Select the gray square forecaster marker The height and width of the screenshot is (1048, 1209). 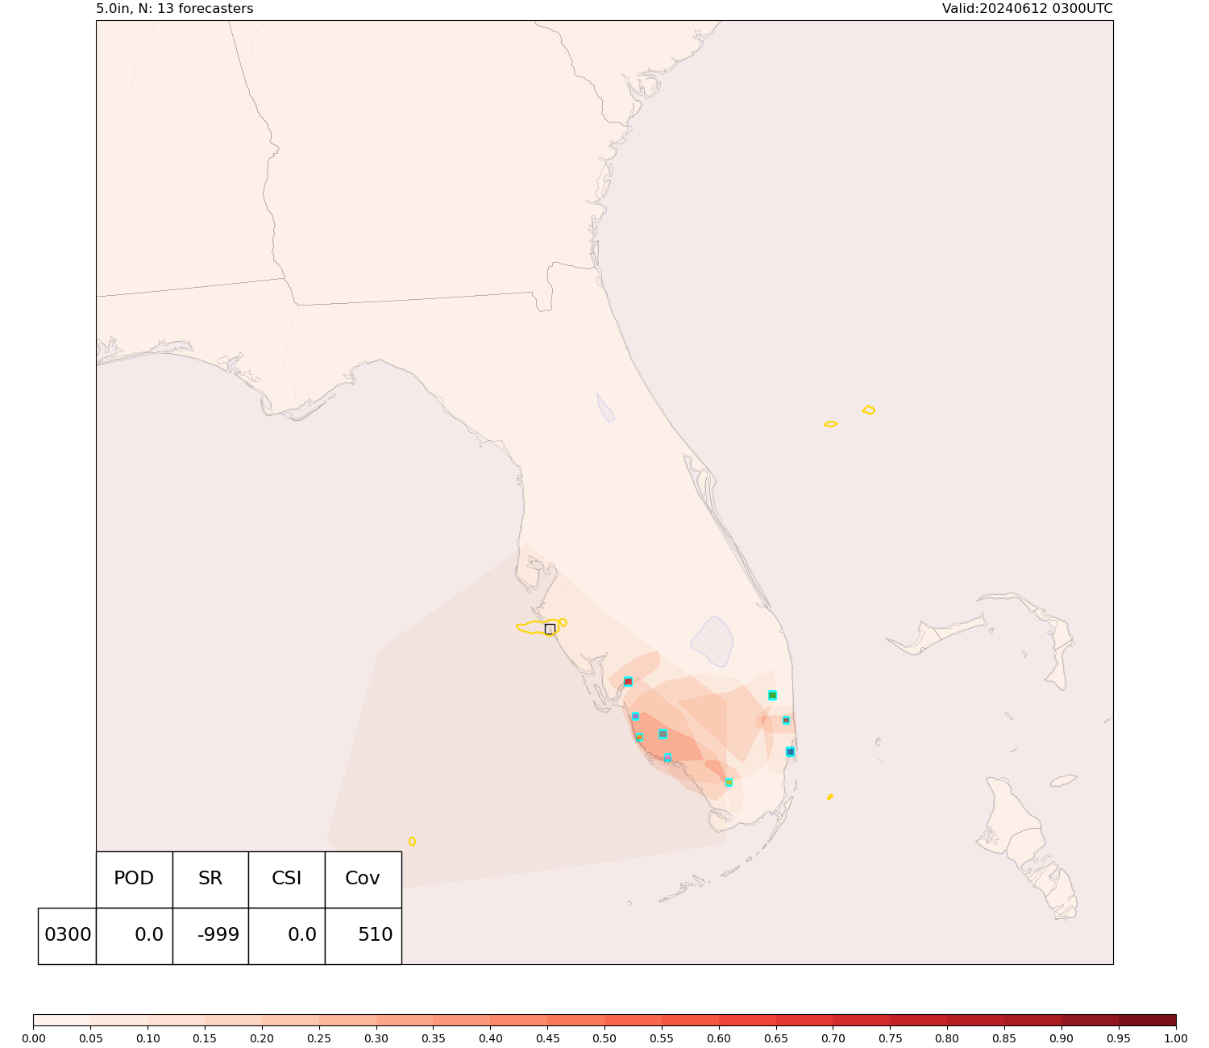click(663, 734)
